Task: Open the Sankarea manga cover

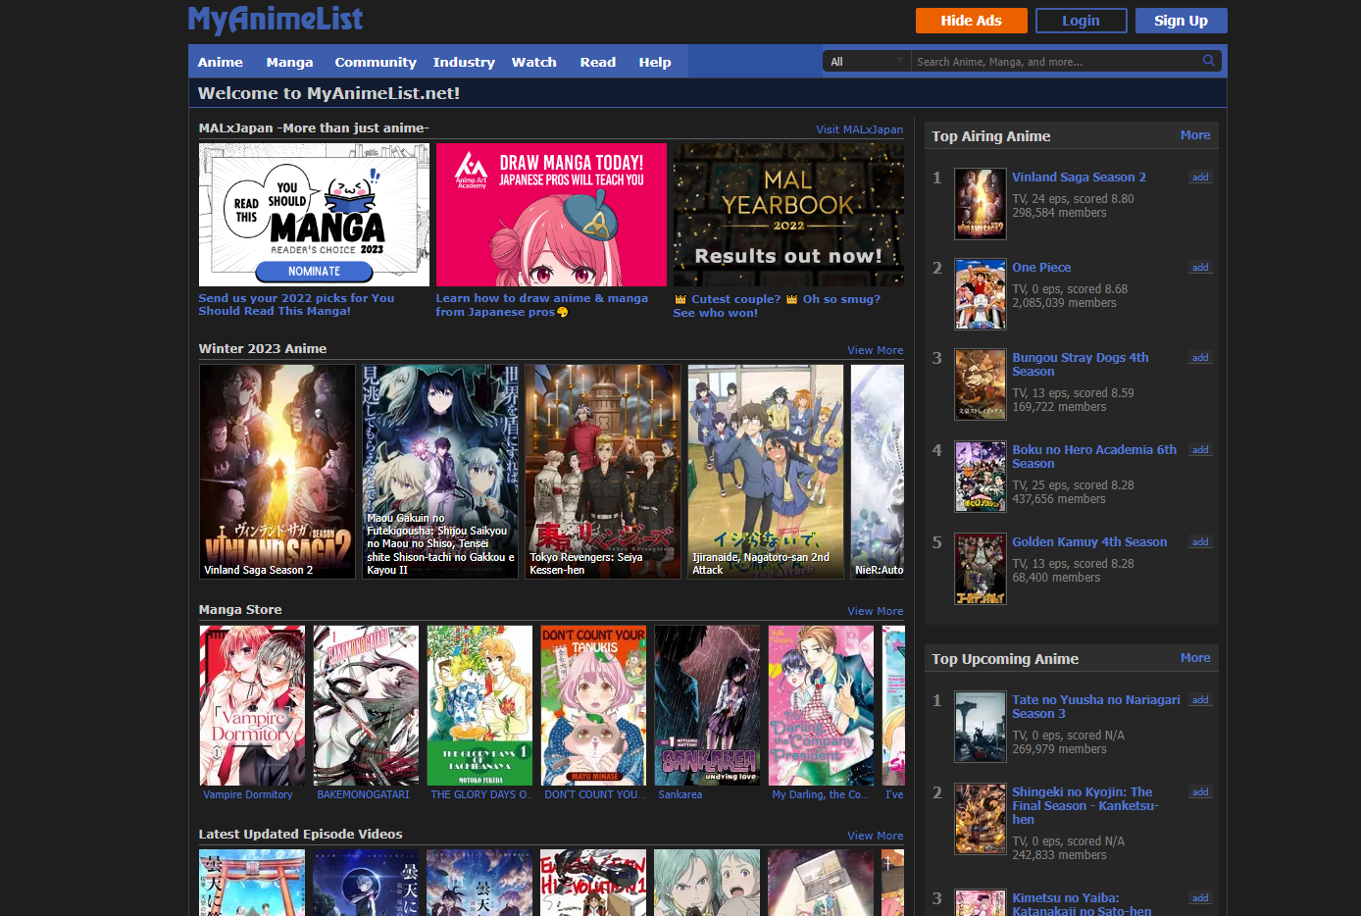Action: click(707, 705)
